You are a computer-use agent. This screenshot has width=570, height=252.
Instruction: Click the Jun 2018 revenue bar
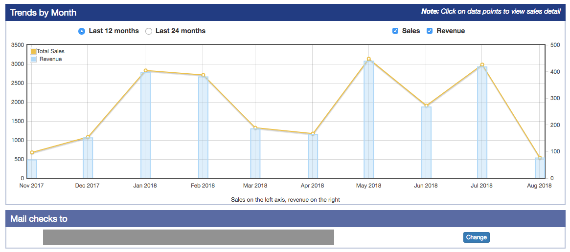point(426,144)
